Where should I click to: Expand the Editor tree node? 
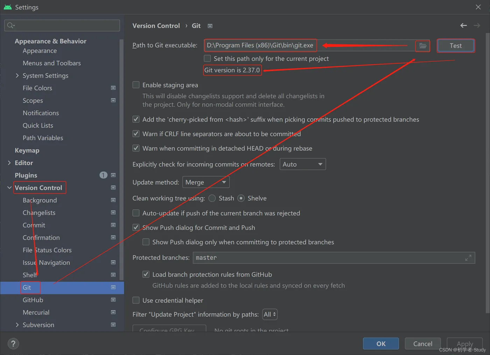9,163
